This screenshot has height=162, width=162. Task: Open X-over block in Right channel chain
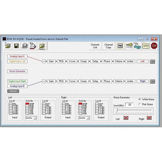click(x=72, y=81)
